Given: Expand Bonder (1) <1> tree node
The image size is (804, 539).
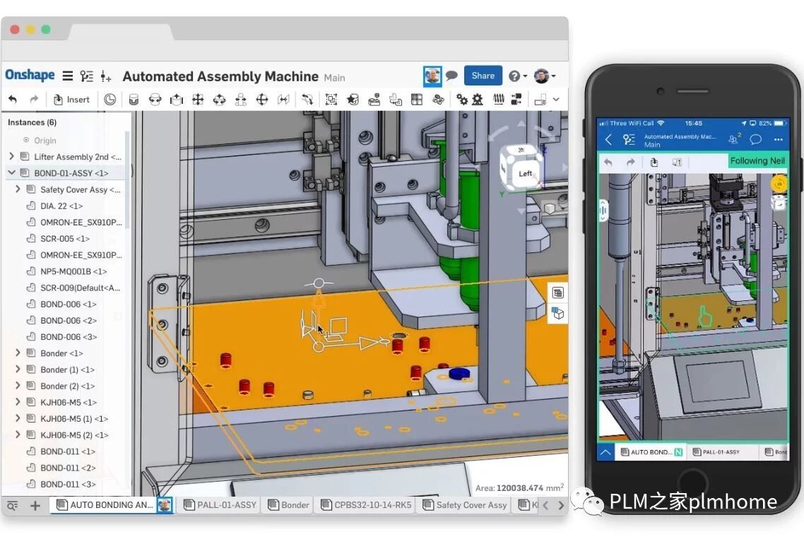Looking at the screenshot, I should coord(18,369).
